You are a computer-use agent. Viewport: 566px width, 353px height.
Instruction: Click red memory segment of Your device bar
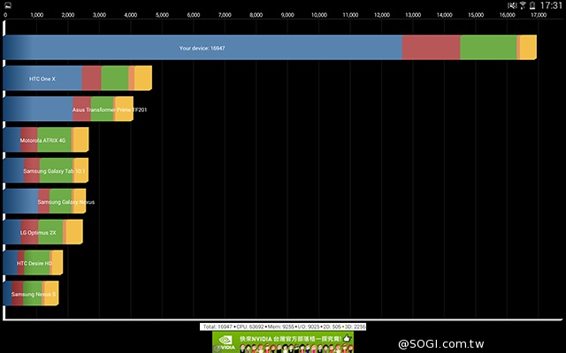431,49
